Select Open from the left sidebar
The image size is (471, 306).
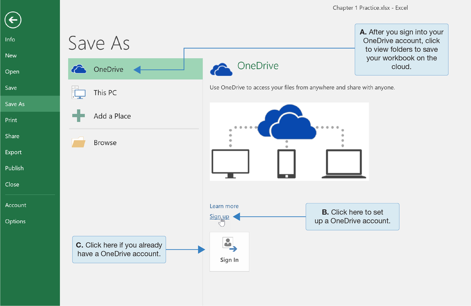(x=12, y=72)
